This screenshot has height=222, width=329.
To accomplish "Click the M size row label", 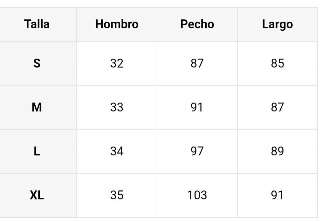I will pos(37,107).
